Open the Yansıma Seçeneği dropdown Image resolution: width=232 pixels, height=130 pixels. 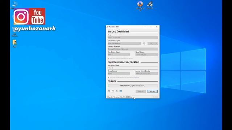click(x=133, y=49)
